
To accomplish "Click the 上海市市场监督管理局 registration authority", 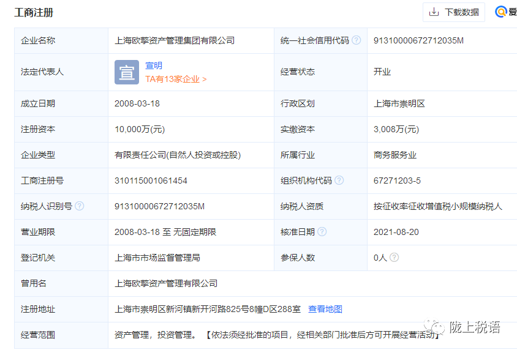I will (x=157, y=258).
